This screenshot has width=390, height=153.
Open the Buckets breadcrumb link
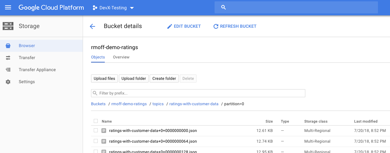click(98, 104)
